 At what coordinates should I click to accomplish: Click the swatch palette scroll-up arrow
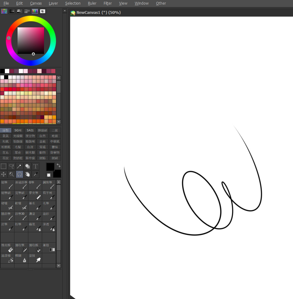point(59,78)
